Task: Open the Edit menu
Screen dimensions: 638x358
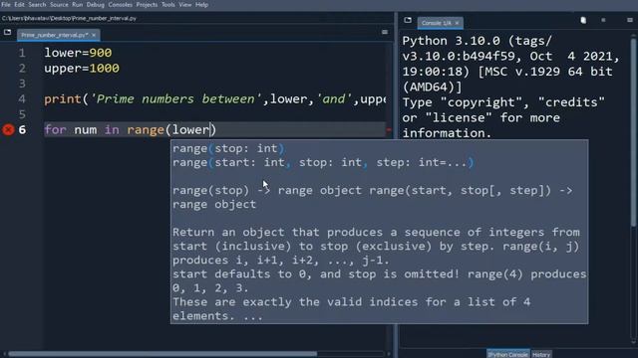Action: (19, 5)
